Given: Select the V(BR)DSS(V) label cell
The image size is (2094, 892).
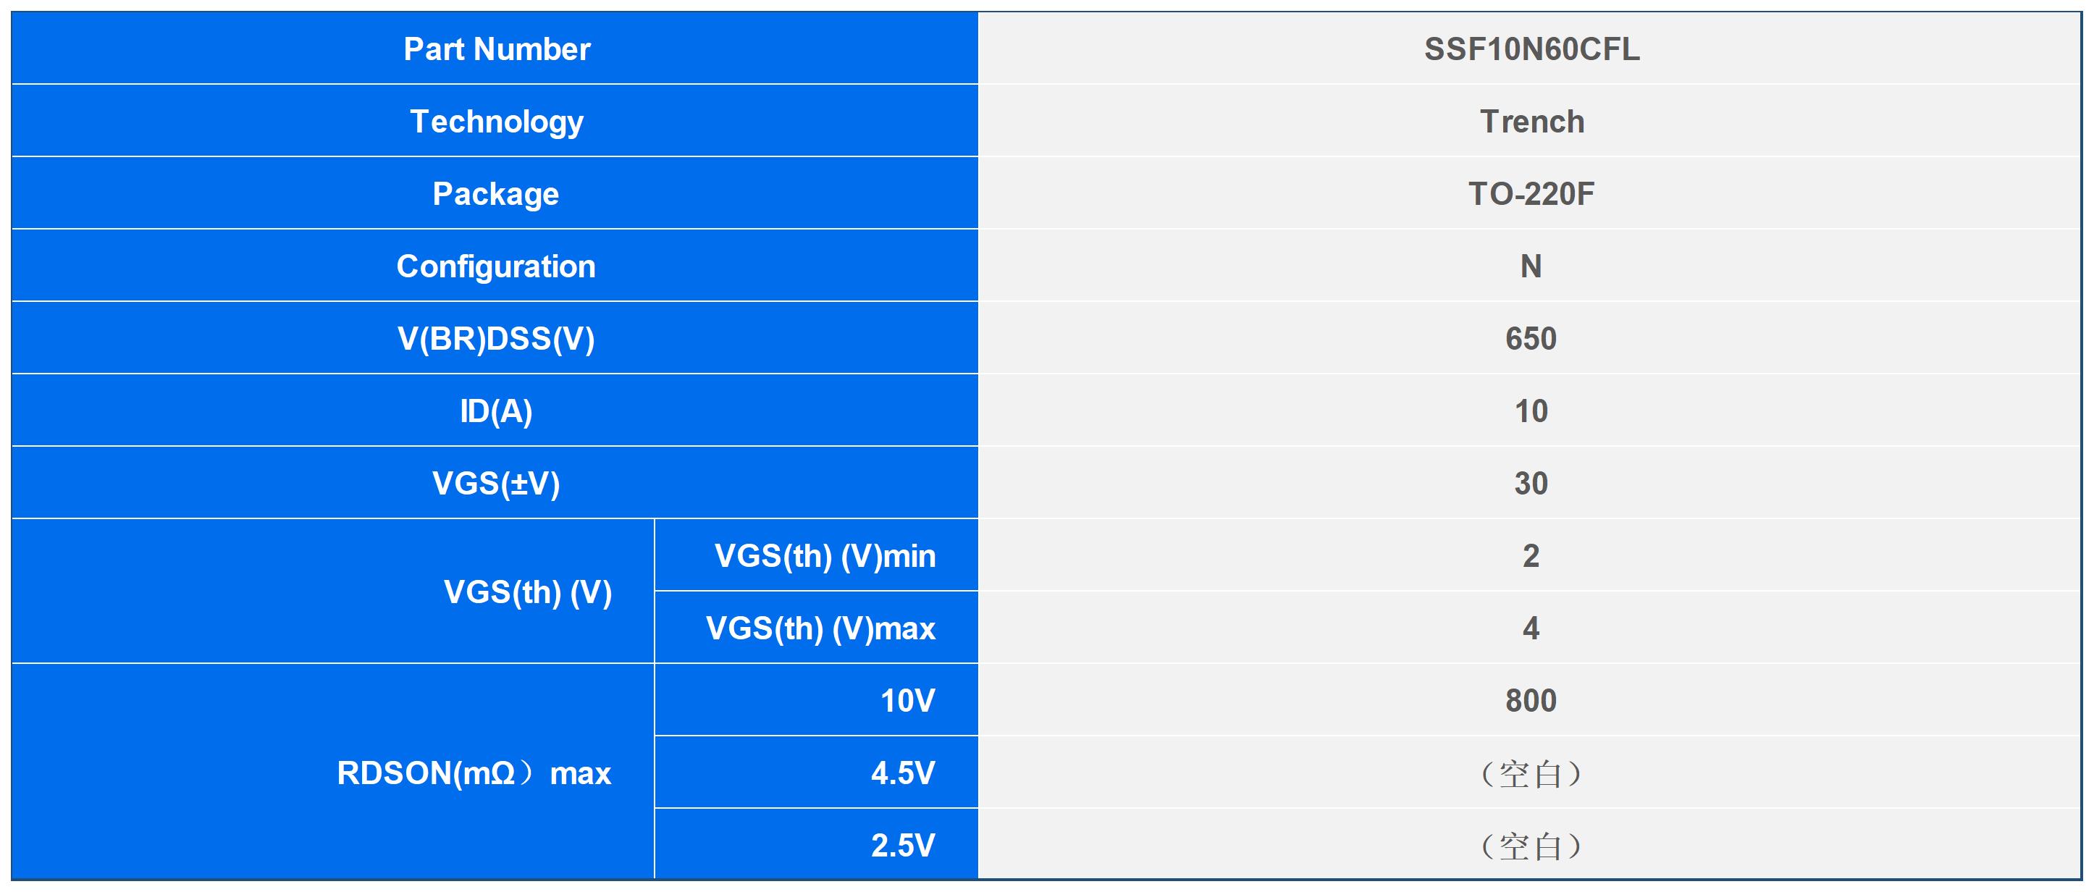Looking at the screenshot, I should pyautogui.click(x=496, y=338).
